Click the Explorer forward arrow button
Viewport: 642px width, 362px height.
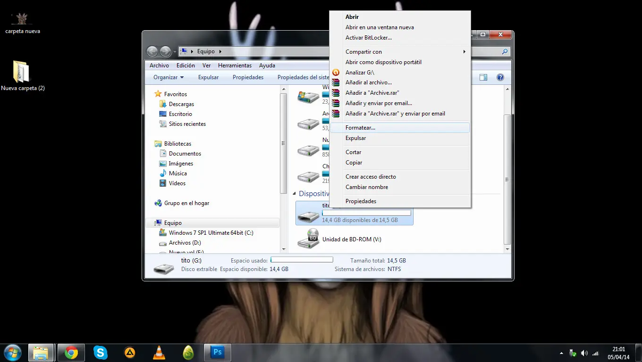tap(165, 51)
